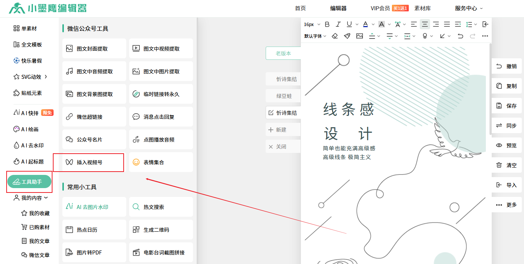Click the text background highlight icon

(x=382, y=24)
